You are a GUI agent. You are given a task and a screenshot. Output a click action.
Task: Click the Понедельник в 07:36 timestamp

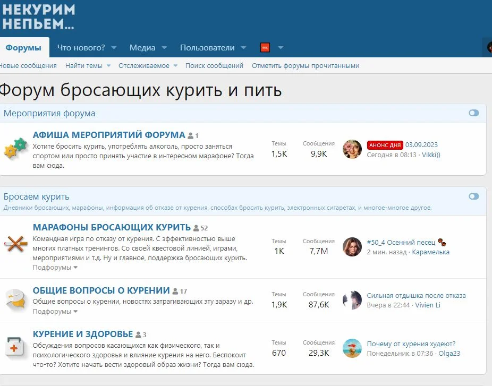point(400,354)
